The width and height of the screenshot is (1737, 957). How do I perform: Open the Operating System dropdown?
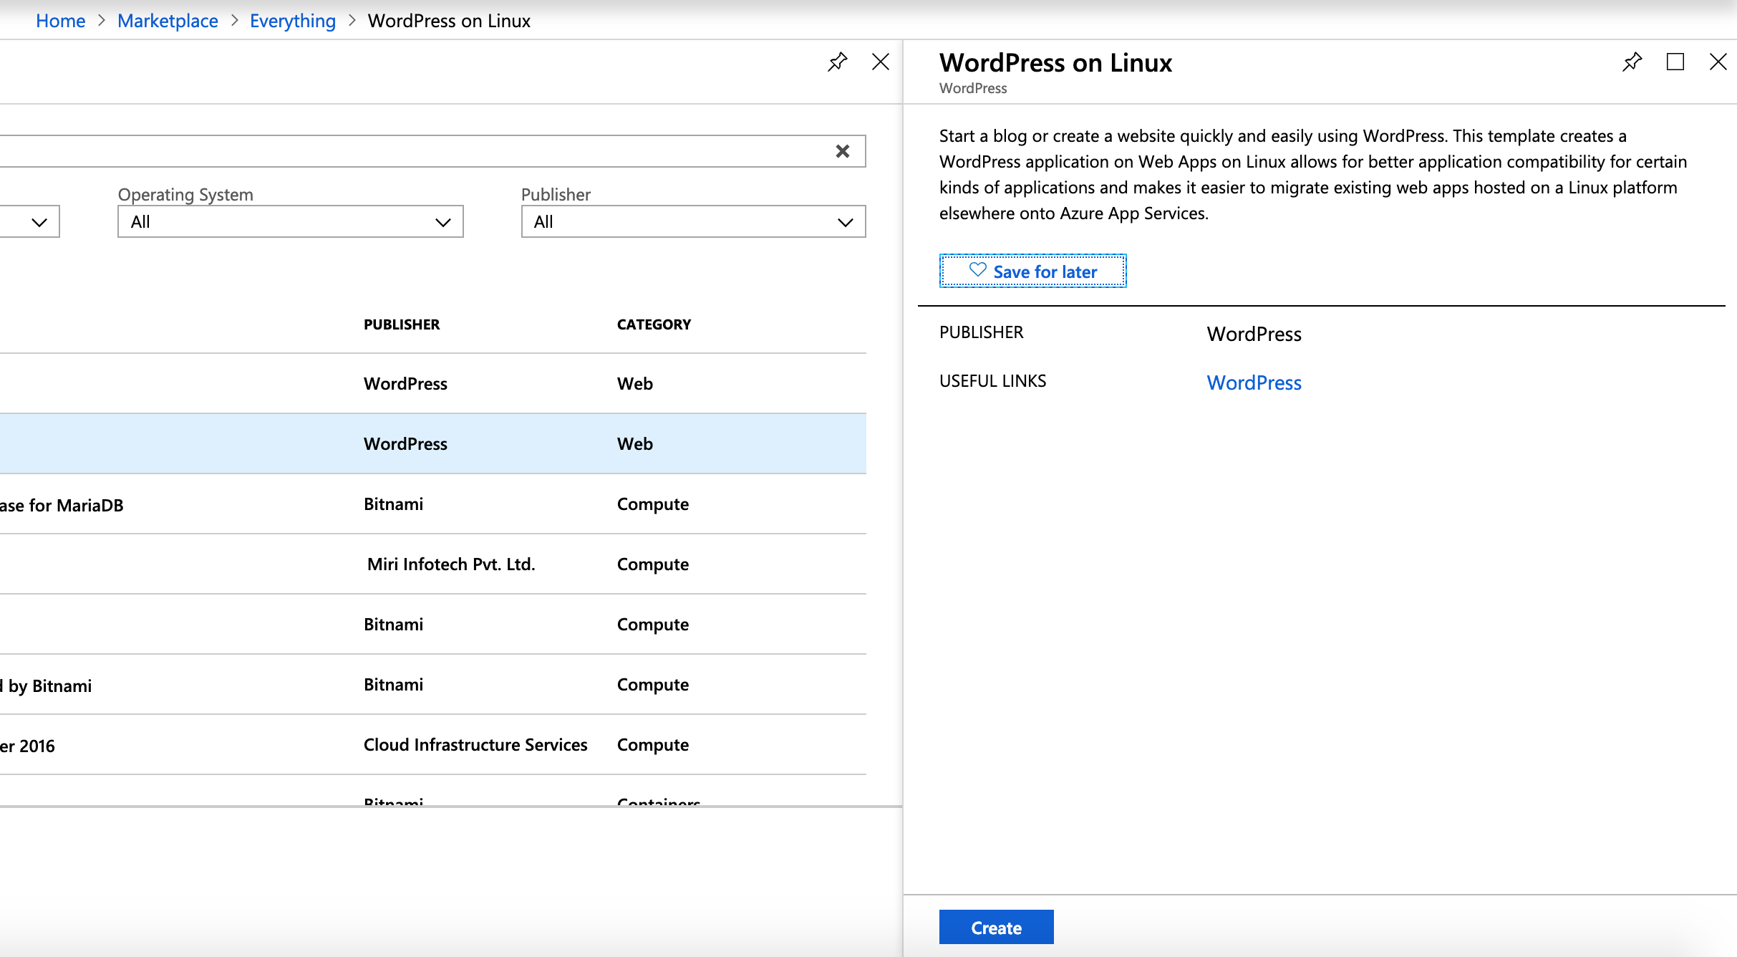click(x=290, y=222)
